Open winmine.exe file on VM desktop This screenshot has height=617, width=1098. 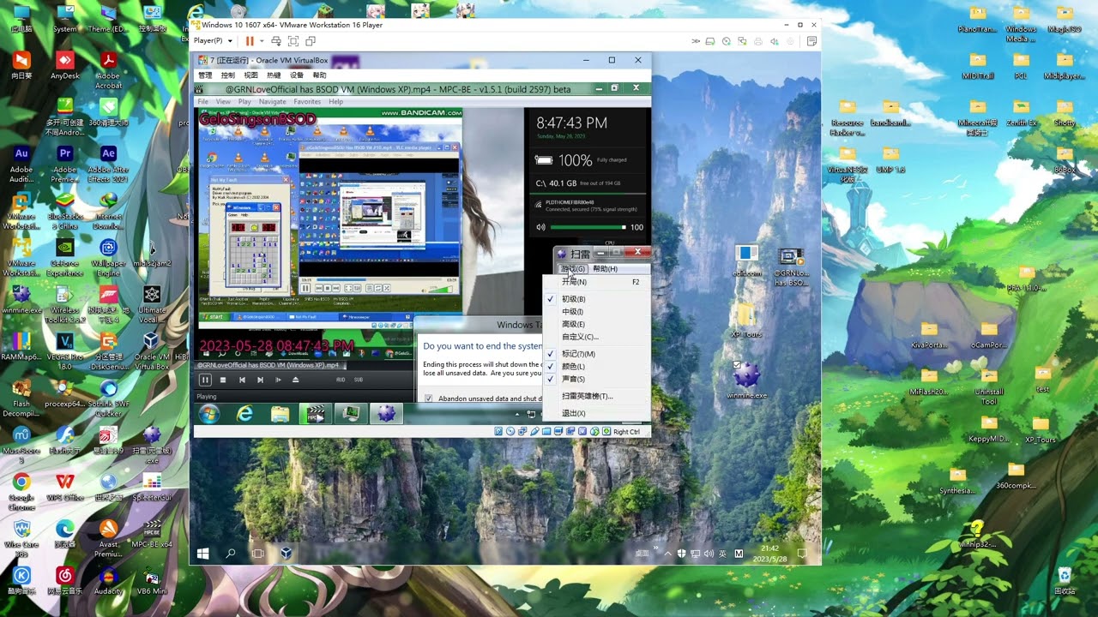(746, 380)
